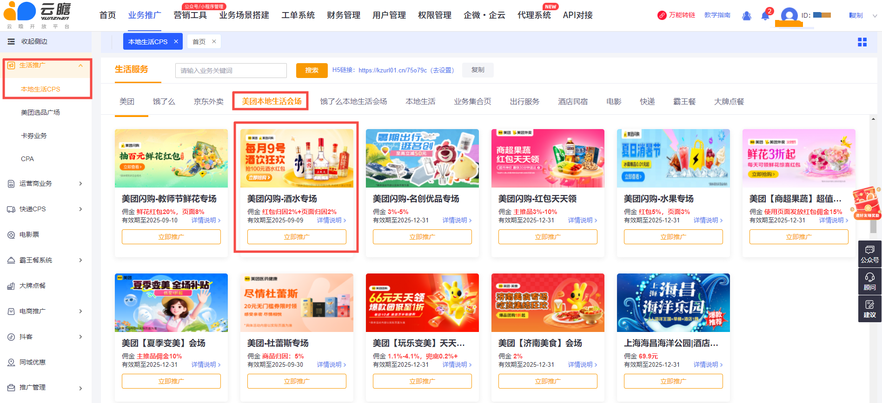The height and width of the screenshot is (403, 882).
Task: Click 立即推广 for 美团闪购-水果专场
Action: pyautogui.click(x=673, y=237)
